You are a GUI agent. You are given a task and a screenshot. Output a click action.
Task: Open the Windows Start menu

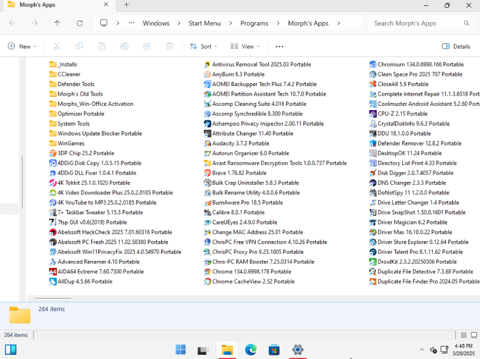click(x=180, y=349)
